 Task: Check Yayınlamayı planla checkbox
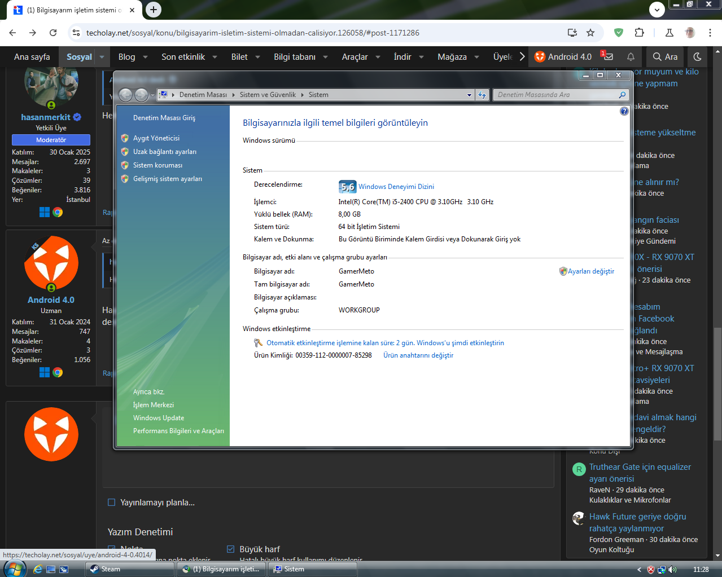pyautogui.click(x=111, y=503)
